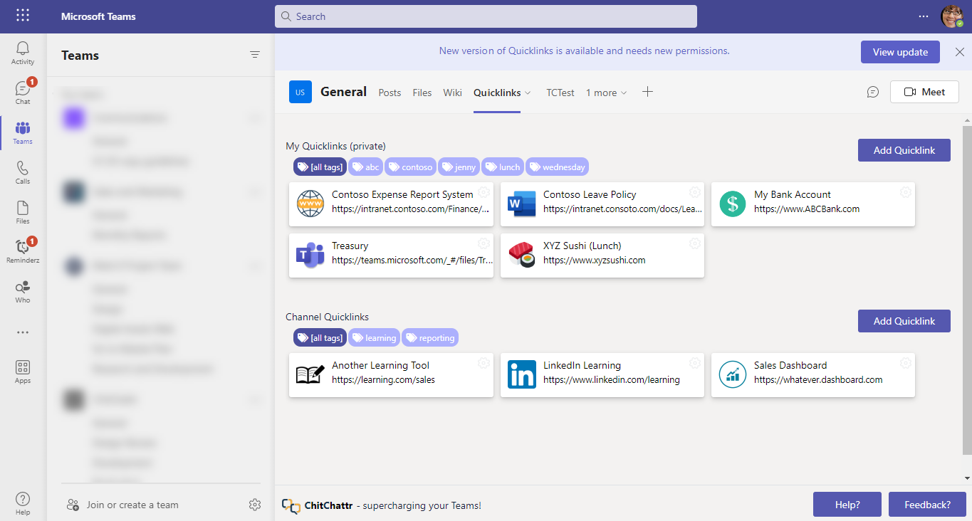Filter the Teams list
The height and width of the screenshot is (521, 972).
click(x=255, y=55)
